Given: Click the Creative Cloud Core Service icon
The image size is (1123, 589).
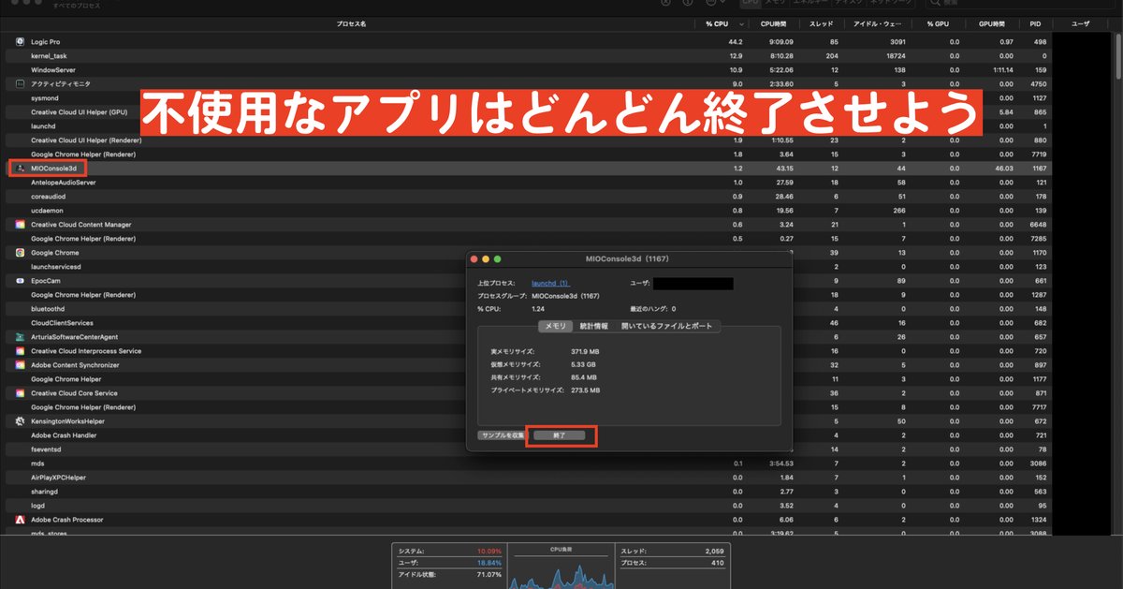Looking at the screenshot, I should [x=20, y=393].
